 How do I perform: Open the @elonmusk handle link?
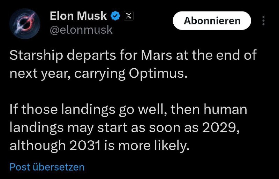(81, 30)
